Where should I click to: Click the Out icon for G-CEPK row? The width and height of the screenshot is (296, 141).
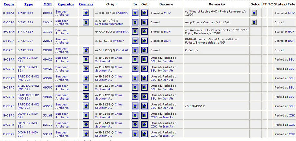[144, 134]
